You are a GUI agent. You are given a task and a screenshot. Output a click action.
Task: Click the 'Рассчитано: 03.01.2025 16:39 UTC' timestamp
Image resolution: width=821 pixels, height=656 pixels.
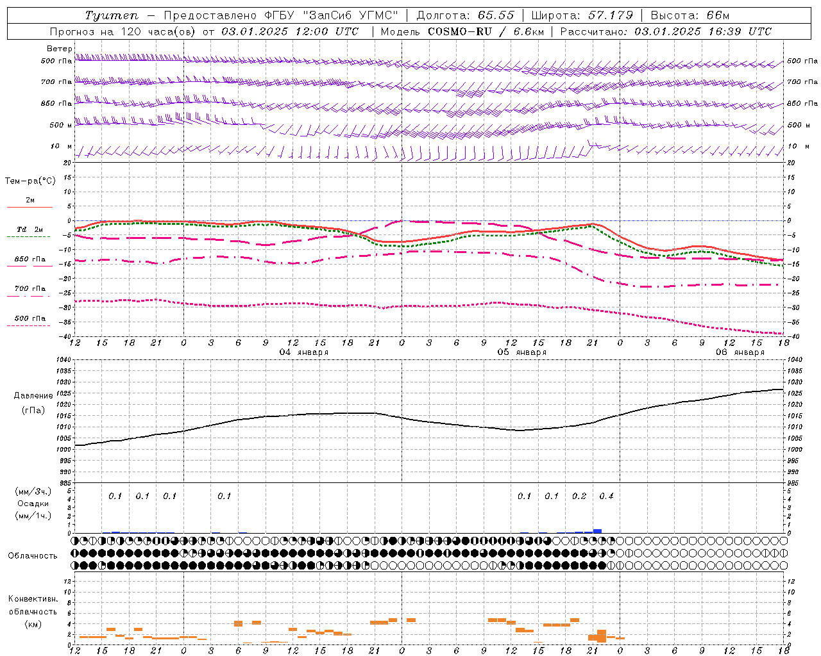click(666, 31)
